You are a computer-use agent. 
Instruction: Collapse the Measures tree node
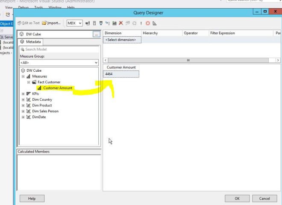pos(23,76)
